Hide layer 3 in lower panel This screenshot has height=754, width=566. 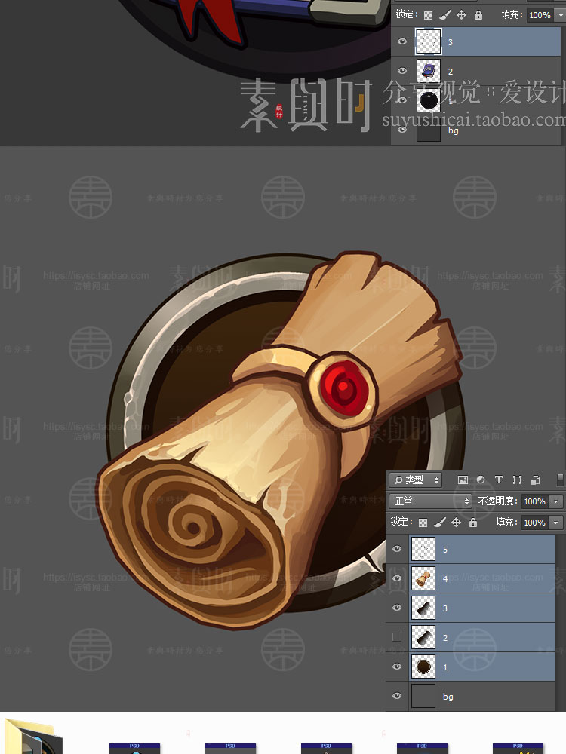[397, 608]
